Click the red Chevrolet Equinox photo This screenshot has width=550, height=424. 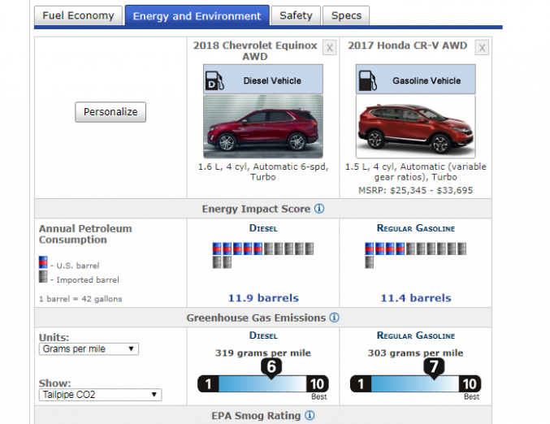[x=262, y=127]
